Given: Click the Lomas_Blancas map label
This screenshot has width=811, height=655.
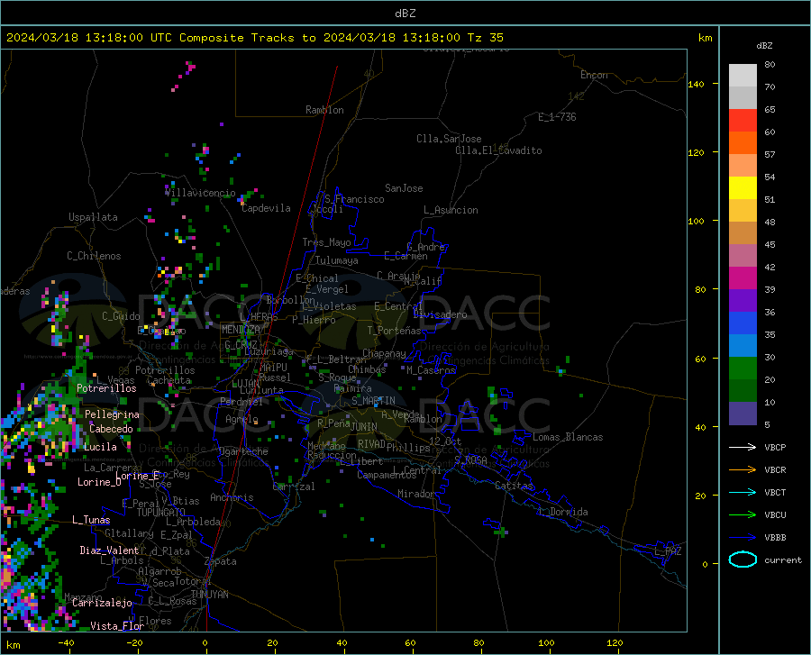Looking at the screenshot, I should (x=568, y=437).
